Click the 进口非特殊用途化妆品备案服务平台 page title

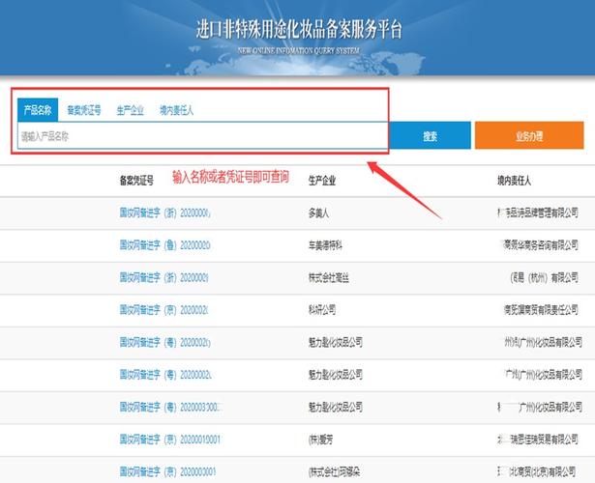pyautogui.click(x=297, y=27)
